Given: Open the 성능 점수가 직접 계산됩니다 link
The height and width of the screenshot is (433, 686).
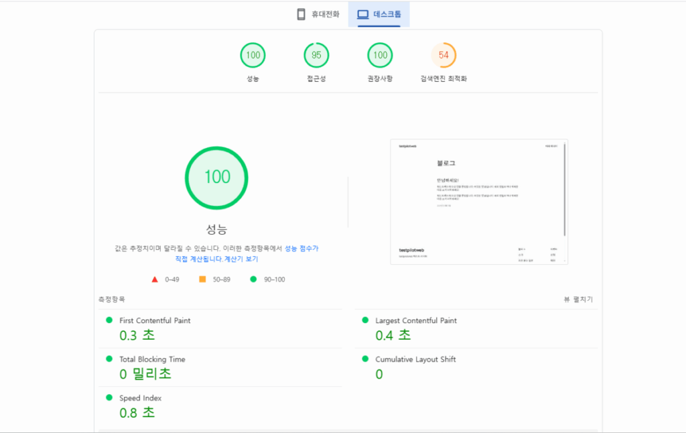Looking at the screenshot, I should 301,249.
